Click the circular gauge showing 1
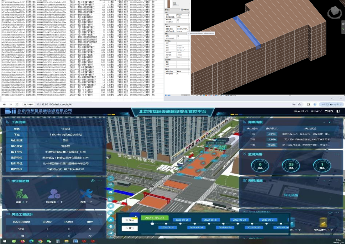 (322, 165)
